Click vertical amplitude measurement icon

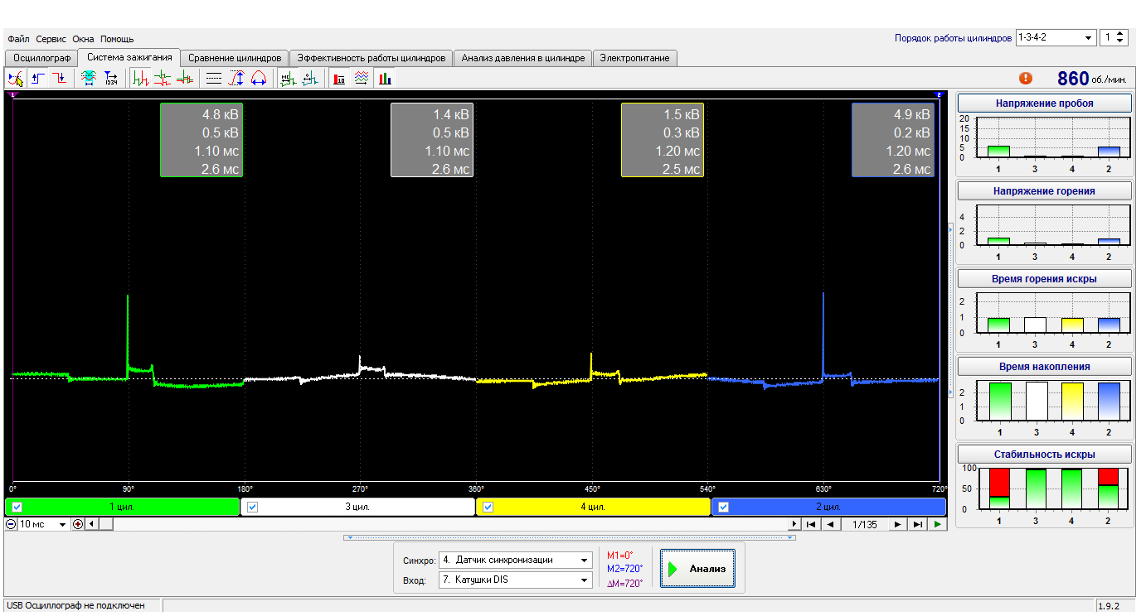[x=236, y=79]
